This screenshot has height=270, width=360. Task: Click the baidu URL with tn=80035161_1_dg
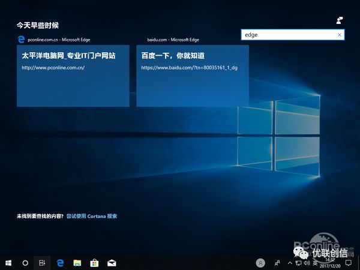pyautogui.click(x=190, y=67)
